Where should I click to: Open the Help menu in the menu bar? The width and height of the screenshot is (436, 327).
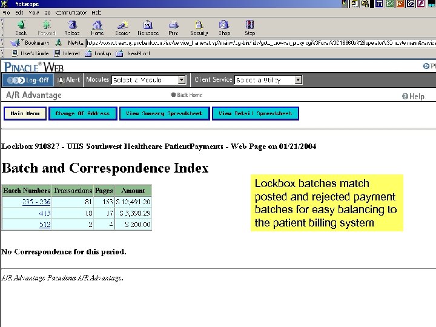click(96, 13)
